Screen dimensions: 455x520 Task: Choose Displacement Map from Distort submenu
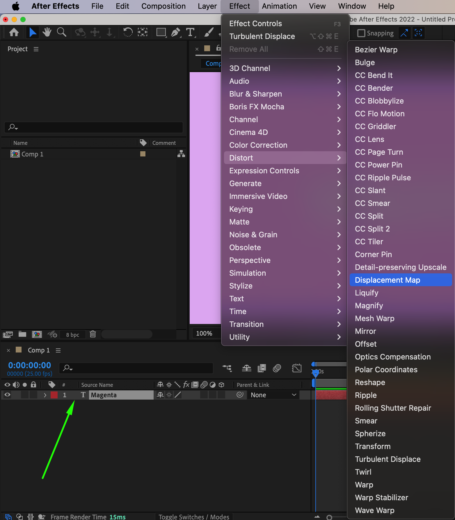401,280
